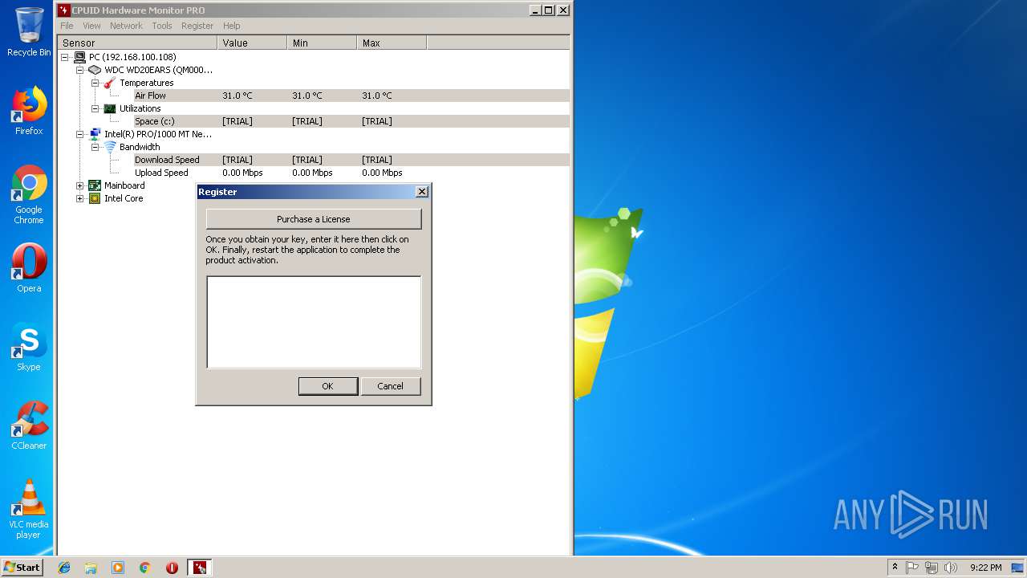Click Upload Speed value 0.00 Mbps
Image resolution: width=1027 pixels, height=578 pixels.
coord(242,173)
